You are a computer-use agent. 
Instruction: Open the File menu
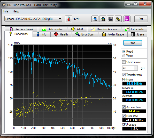point(6,11)
